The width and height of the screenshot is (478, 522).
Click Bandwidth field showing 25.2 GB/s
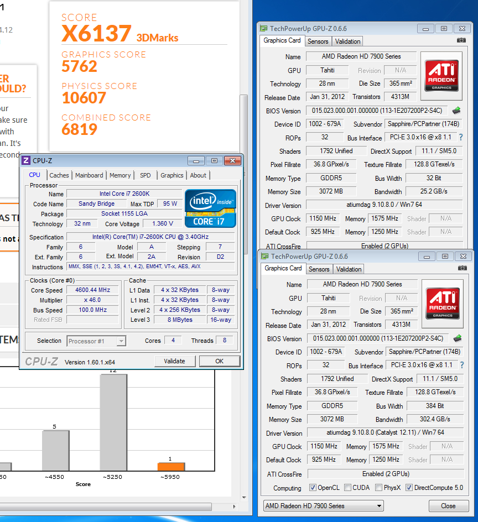[434, 191]
